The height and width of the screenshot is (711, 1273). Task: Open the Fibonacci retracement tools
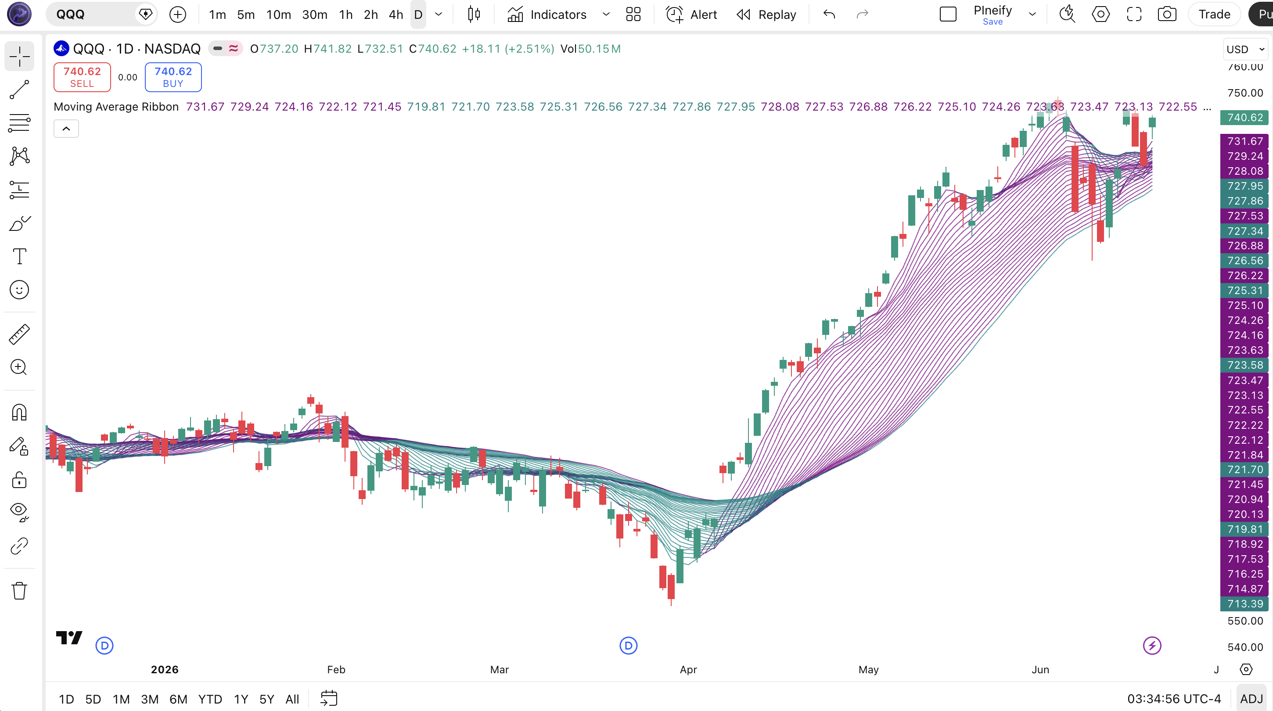pyautogui.click(x=19, y=123)
